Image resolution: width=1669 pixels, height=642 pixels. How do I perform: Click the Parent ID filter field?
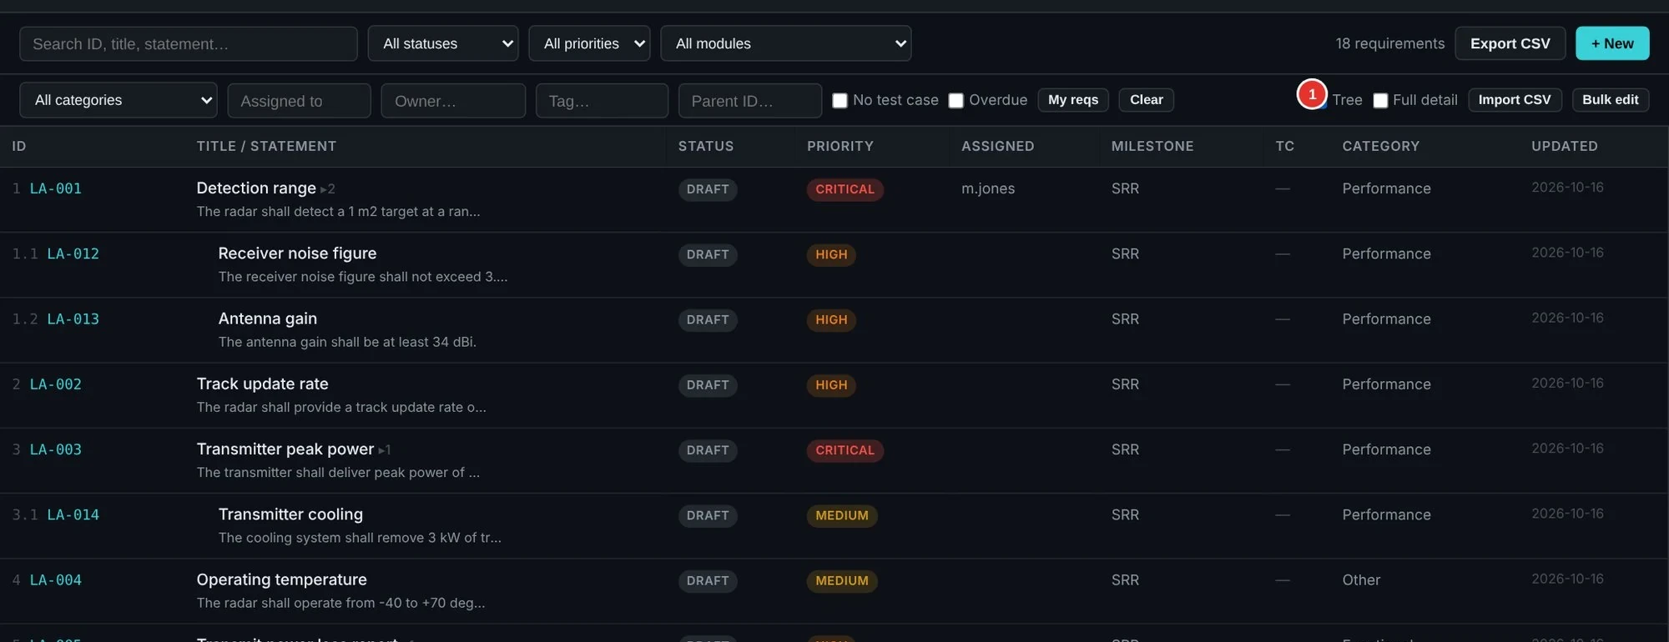click(x=750, y=101)
